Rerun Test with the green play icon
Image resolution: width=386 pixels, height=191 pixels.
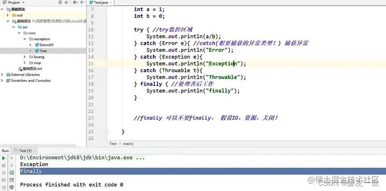coord(4,158)
